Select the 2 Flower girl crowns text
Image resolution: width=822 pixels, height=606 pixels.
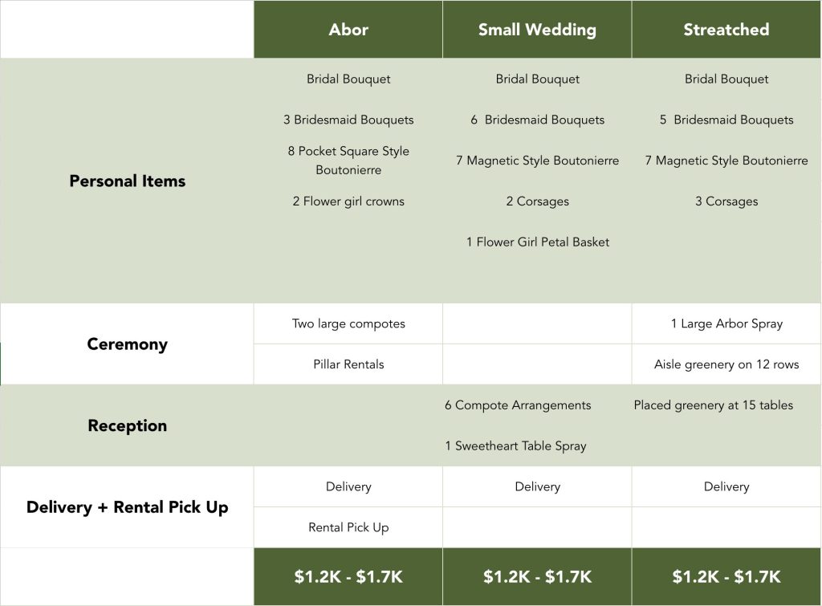[348, 201]
